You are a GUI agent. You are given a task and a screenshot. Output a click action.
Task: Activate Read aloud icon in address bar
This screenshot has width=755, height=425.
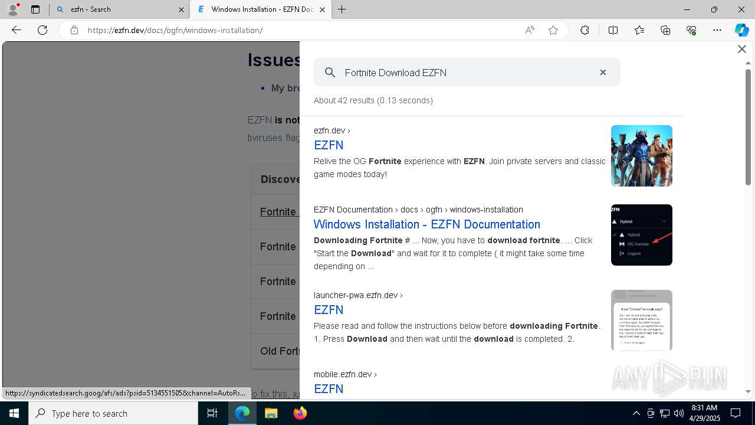(530, 30)
